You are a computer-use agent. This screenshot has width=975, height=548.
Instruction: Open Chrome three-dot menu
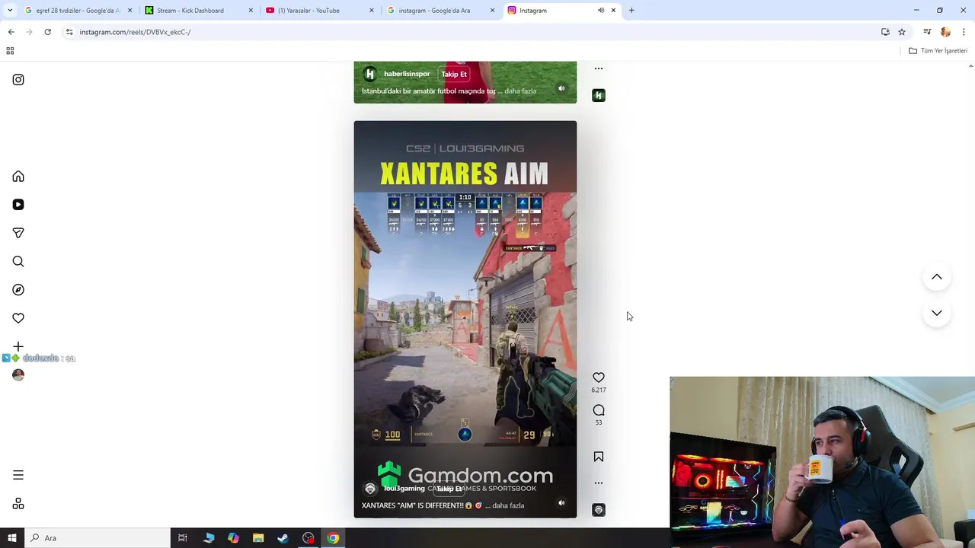[964, 32]
